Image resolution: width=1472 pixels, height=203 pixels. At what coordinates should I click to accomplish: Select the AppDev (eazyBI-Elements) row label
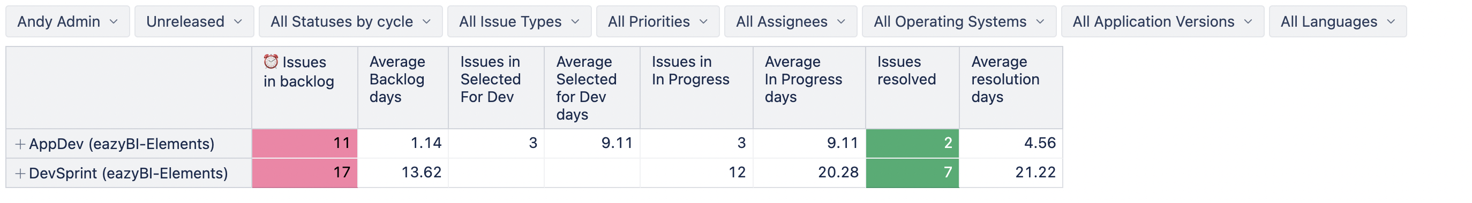point(122,144)
